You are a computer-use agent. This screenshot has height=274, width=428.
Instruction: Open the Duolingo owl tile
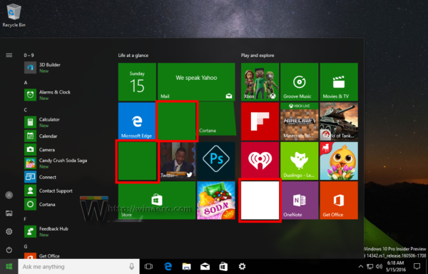(299, 161)
